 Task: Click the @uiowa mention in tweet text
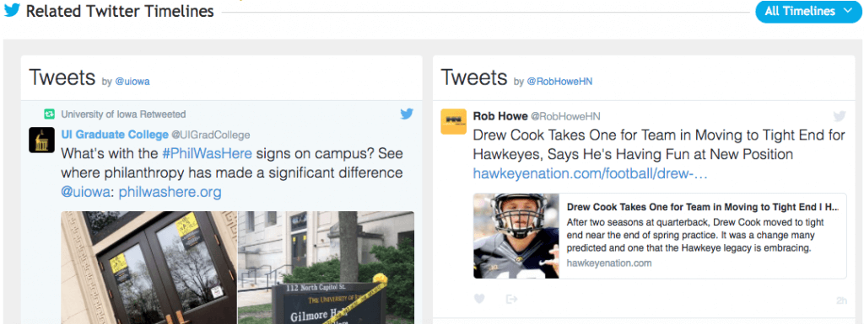click(87, 192)
